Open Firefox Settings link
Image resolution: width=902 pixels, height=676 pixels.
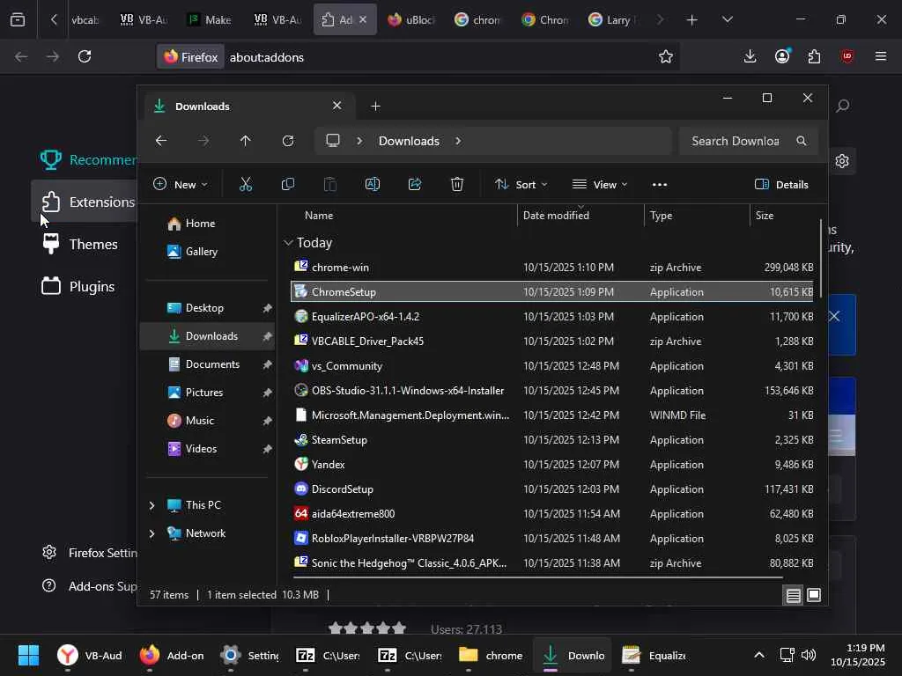tap(90, 553)
